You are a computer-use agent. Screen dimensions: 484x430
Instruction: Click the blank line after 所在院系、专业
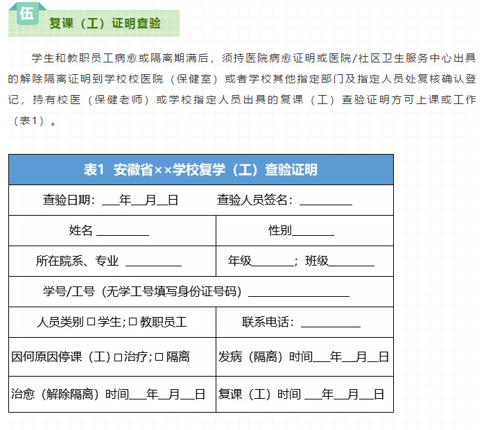[x=154, y=264]
